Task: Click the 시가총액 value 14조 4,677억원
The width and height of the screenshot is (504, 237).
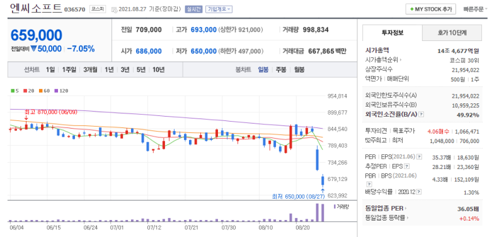Action: tap(458, 51)
